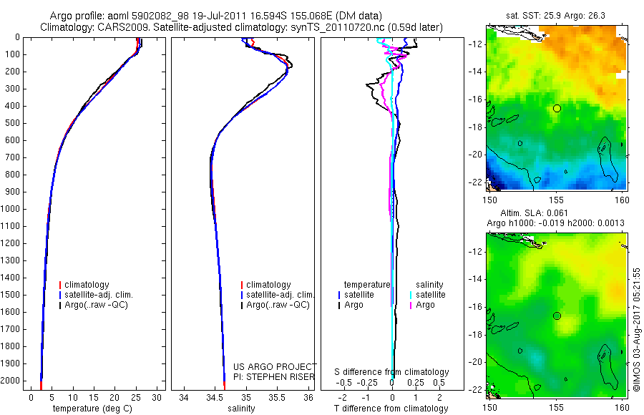Click S difference scale label -0.25
The image size is (644, 415).
366,383
